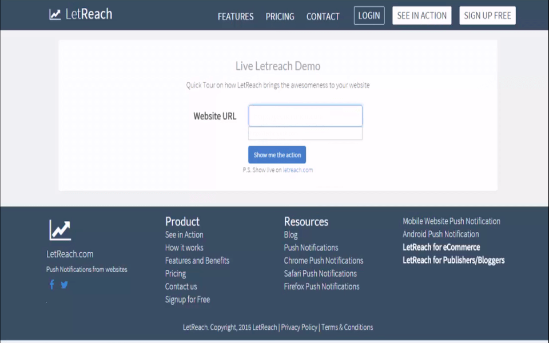The image size is (549, 343).
Task: Open Contact us footer link
Action: [x=181, y=286]
